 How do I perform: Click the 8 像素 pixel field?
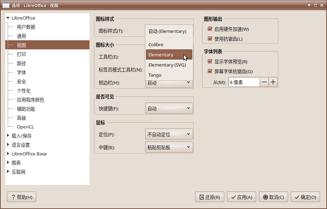[x=244, y=82]
